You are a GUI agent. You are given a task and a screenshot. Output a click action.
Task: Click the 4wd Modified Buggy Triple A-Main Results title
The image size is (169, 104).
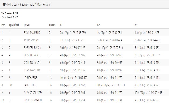tap(28, 5)
